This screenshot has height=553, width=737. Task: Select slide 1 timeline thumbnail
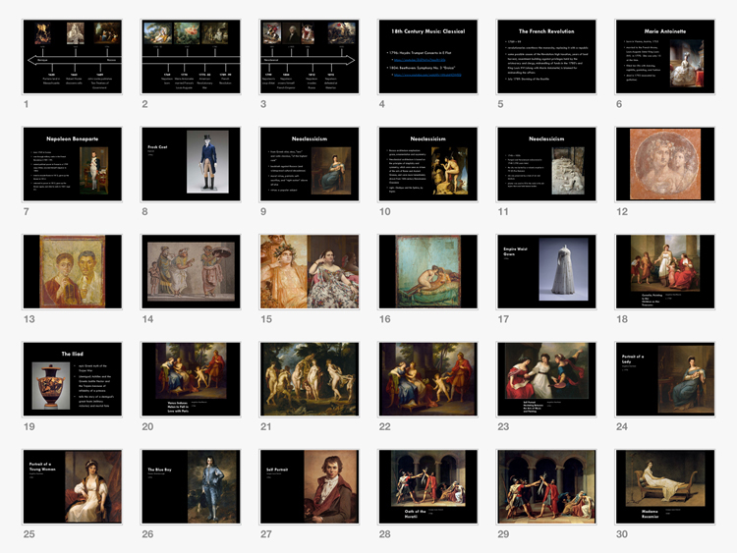click(x=73, y=56)
